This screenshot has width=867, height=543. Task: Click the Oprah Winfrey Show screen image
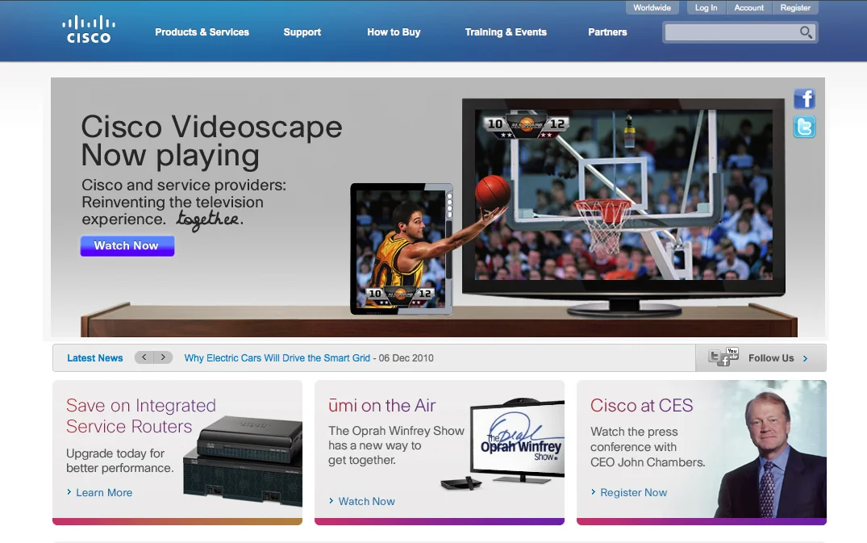coord(517,441)
